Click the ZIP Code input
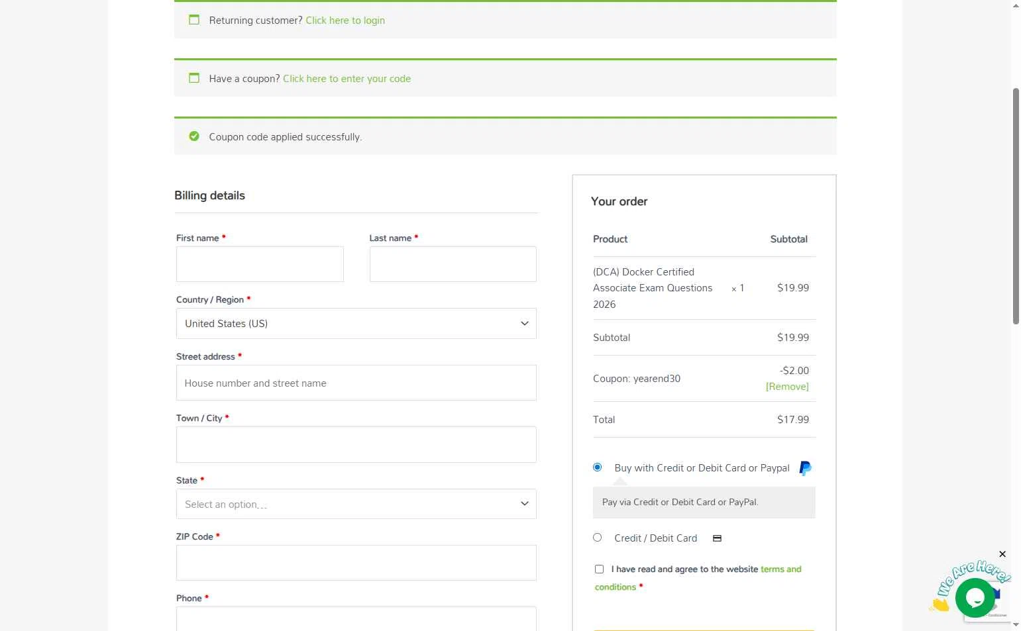The height and width of the screenshot is (631, 1021). [x=356, y=563]
